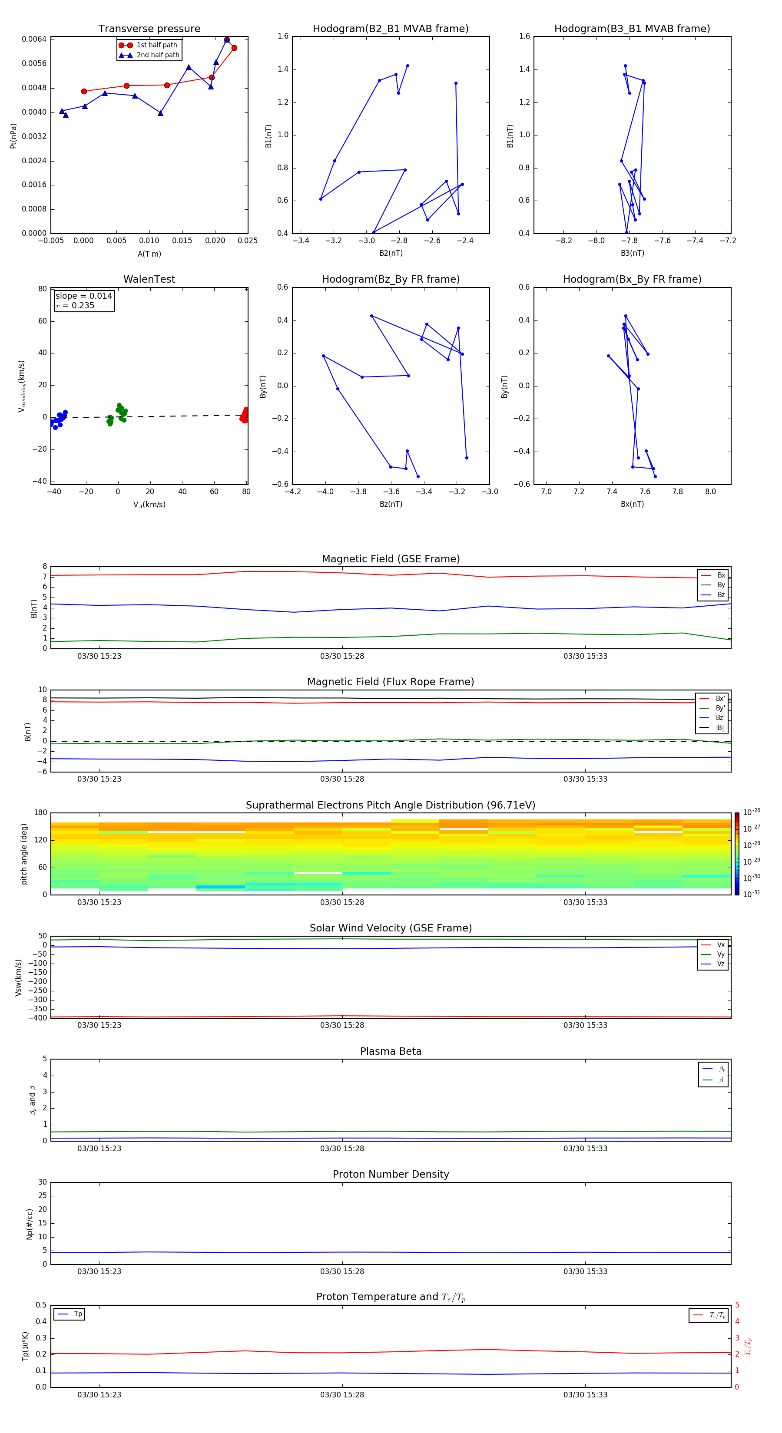Viewport: 782px width, 1433px height.
Task: Click the Te/Tp legend box in temperature plot
Action: (x=709, y=1315)
